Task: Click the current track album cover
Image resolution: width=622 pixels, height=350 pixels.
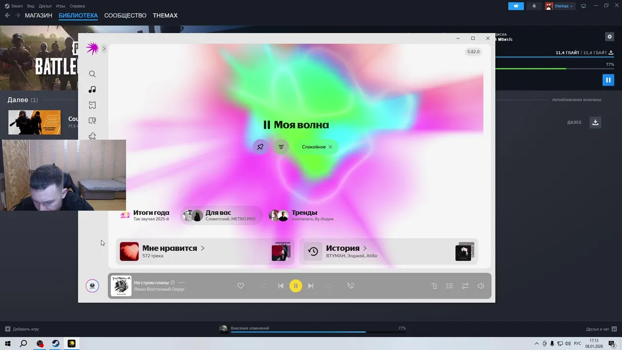Action: point(121,286)
